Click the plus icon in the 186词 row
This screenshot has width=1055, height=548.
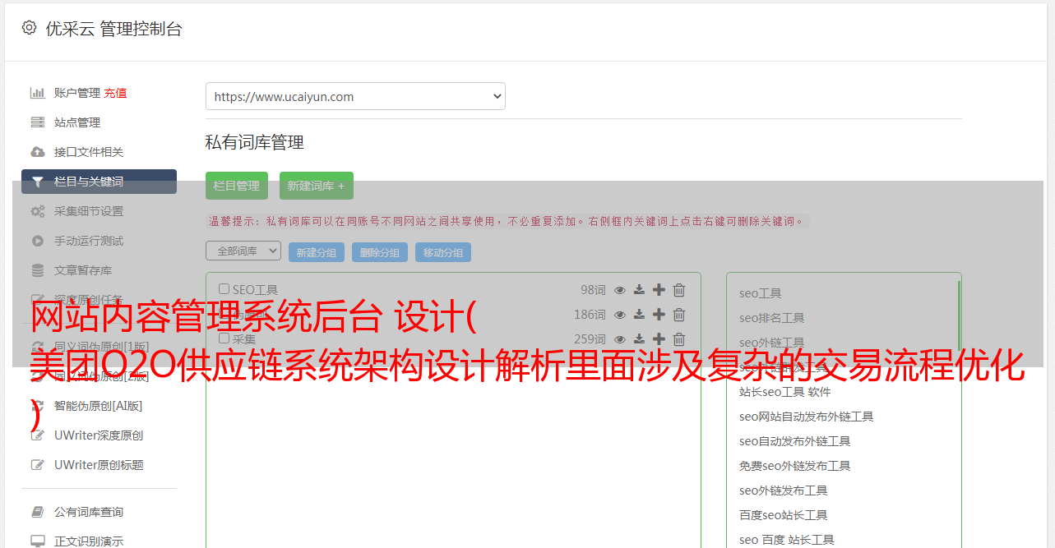pos(659,315)
